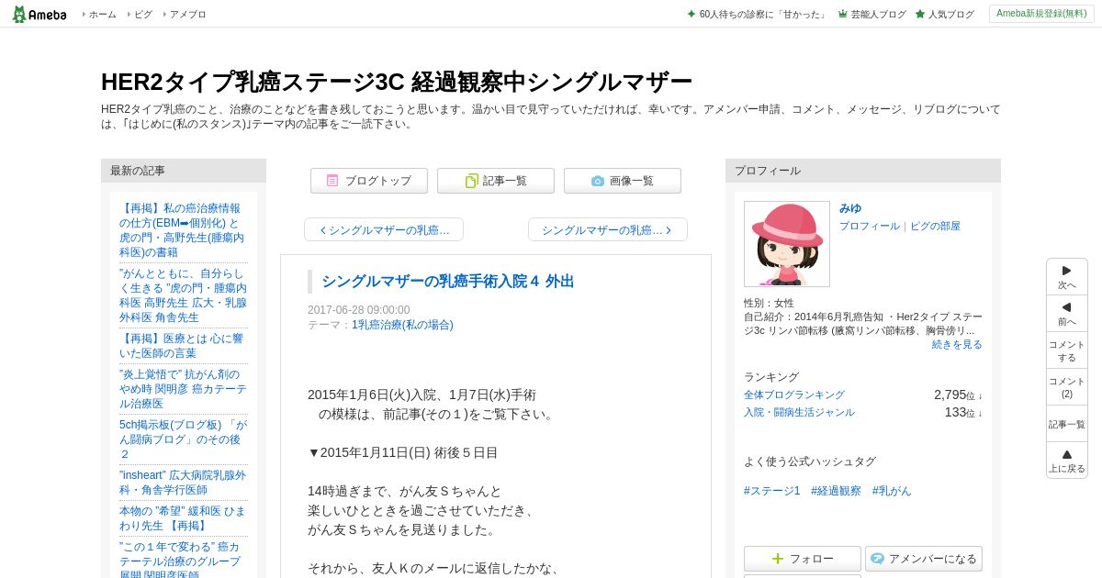Open theme 1乳癌治療(私の場合)

click(x=402, y=325)
